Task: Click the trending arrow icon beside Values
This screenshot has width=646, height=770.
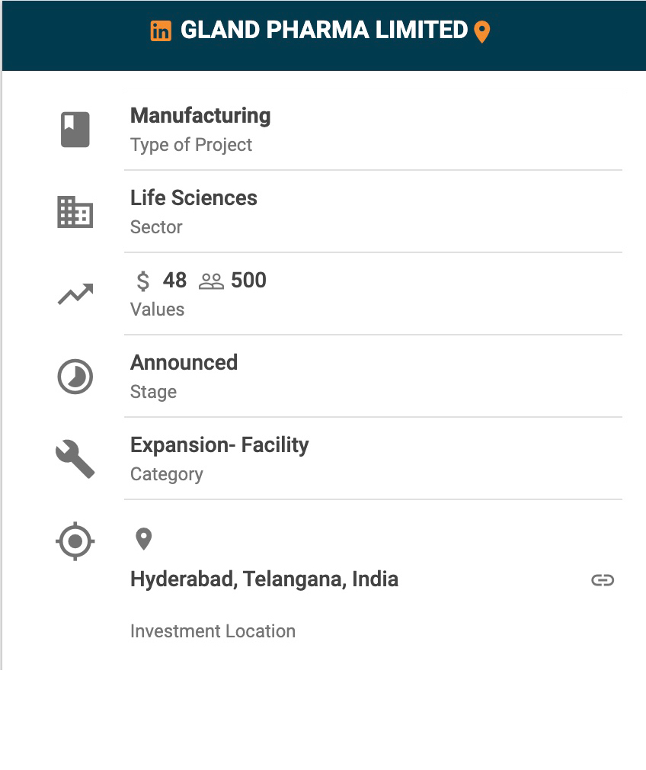Action: [x=75, y=294]
